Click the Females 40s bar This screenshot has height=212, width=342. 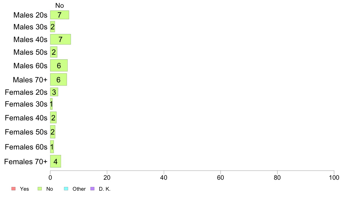(x=54, y=118)
